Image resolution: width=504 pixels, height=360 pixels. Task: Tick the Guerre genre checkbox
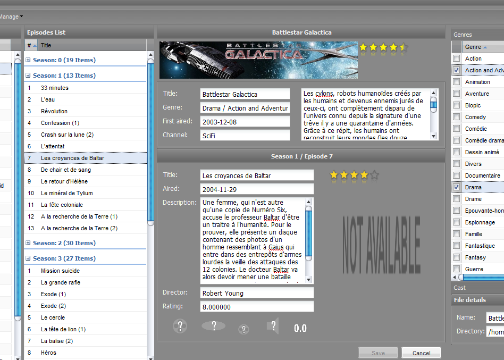[457, 269]
